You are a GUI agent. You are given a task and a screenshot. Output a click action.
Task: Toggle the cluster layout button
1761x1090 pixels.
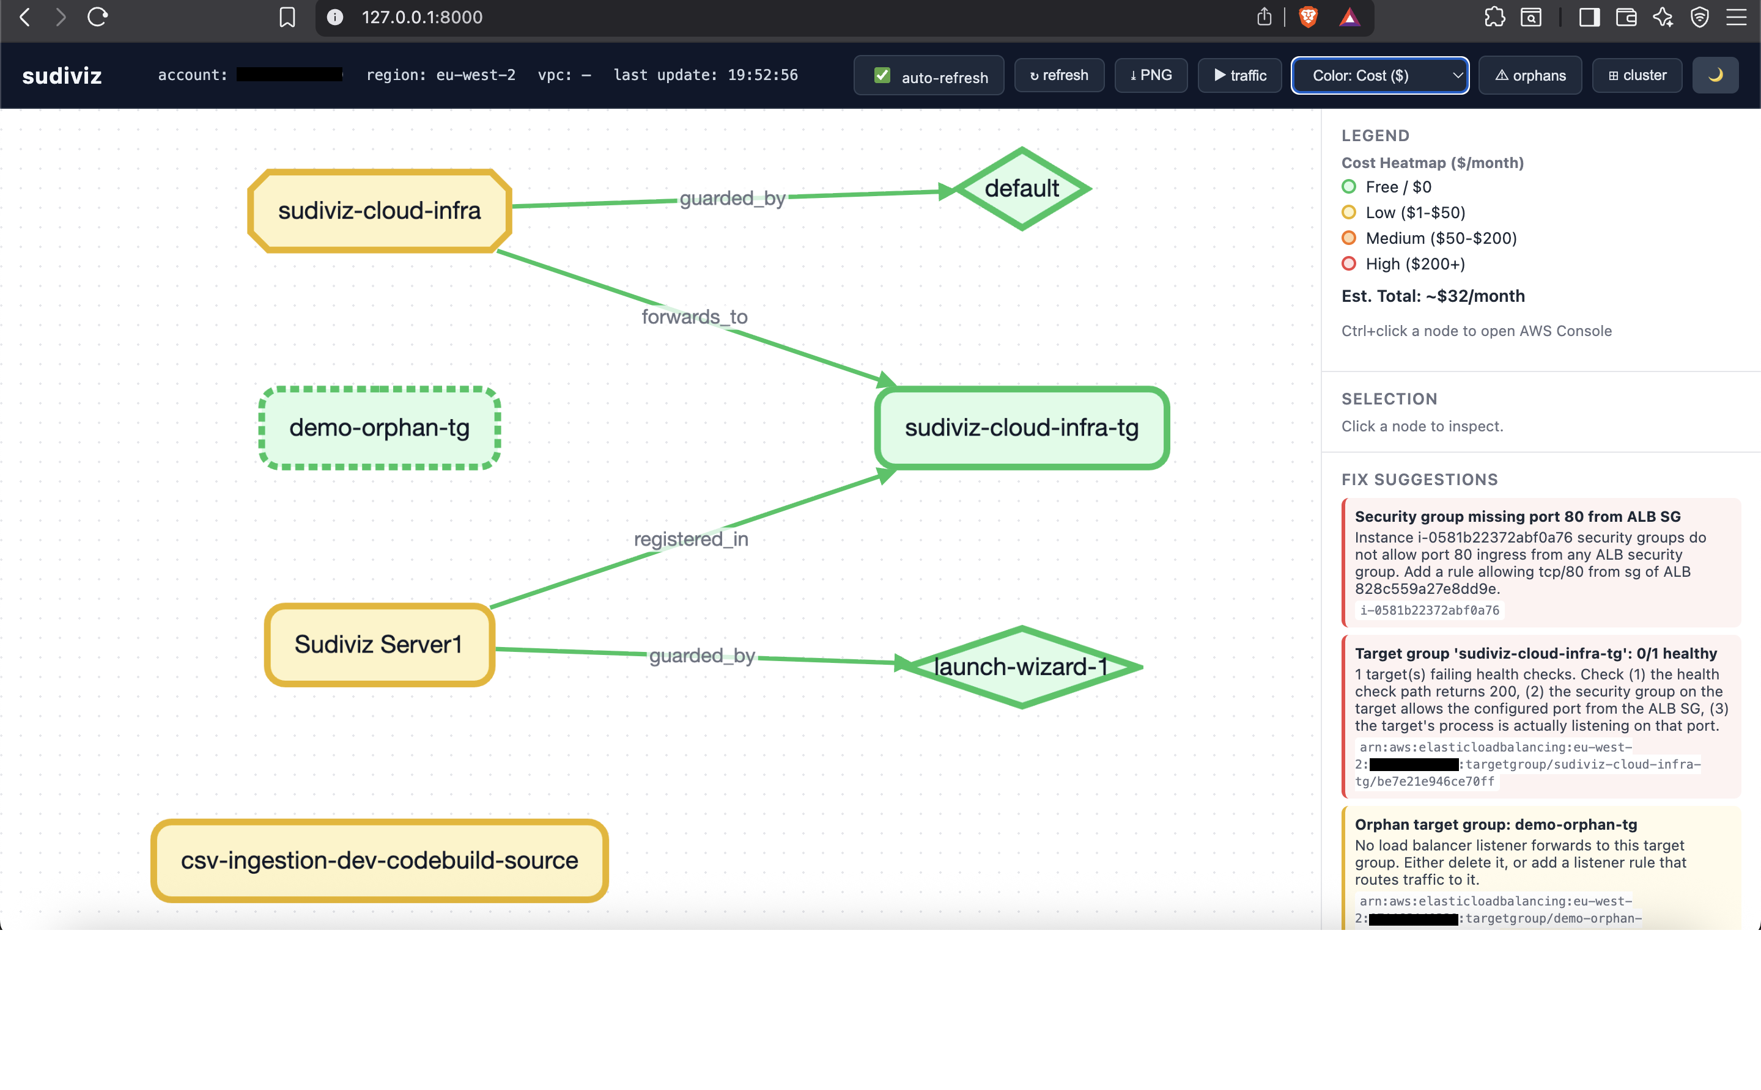[1637, 75]
